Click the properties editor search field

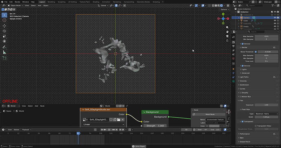pyautogui.click(x=256, y=32)
